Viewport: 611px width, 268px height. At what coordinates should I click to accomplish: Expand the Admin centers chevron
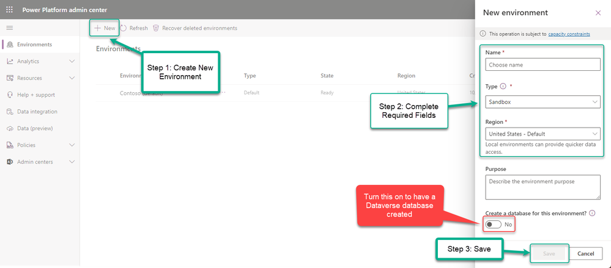72,161
